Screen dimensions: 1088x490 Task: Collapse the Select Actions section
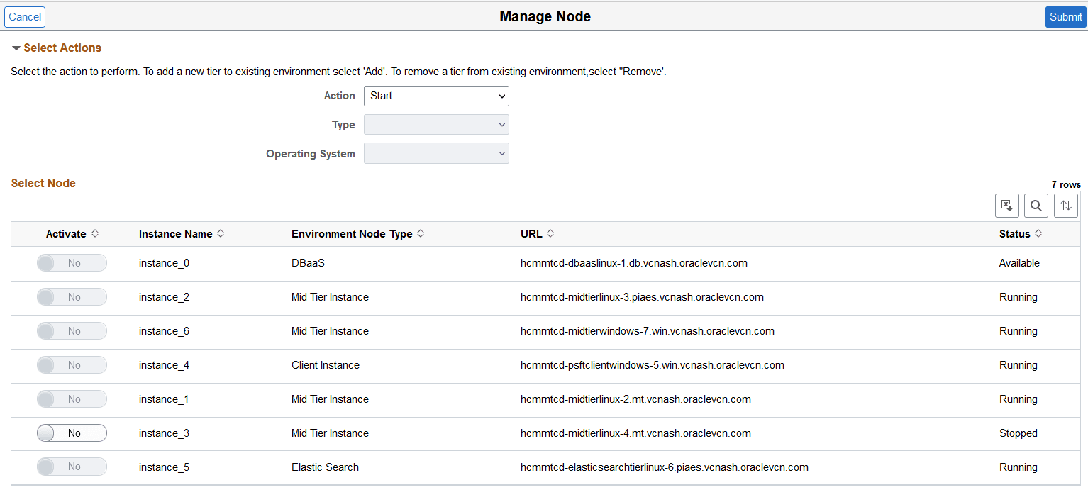pyautogui.click(x=16, y=48)
